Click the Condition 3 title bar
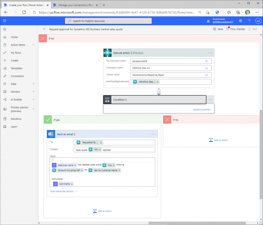Image resolution: width=263 pixels, height=225 pixels. coord(155,100)
